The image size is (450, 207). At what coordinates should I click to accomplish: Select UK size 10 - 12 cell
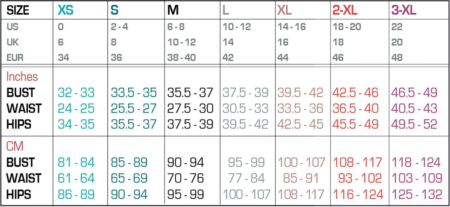[x=182, y=42]
